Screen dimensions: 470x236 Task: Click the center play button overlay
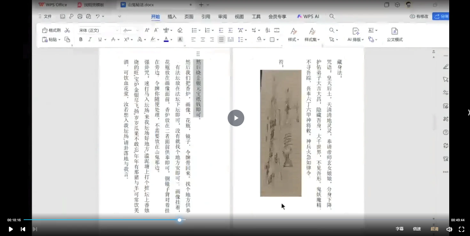236,118
